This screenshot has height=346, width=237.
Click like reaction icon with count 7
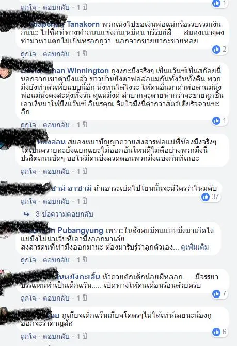coord(216,294)
